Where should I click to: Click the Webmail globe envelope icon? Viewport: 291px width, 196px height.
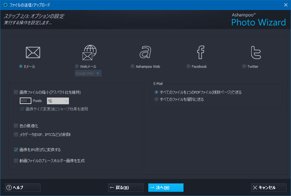[89, 52]
